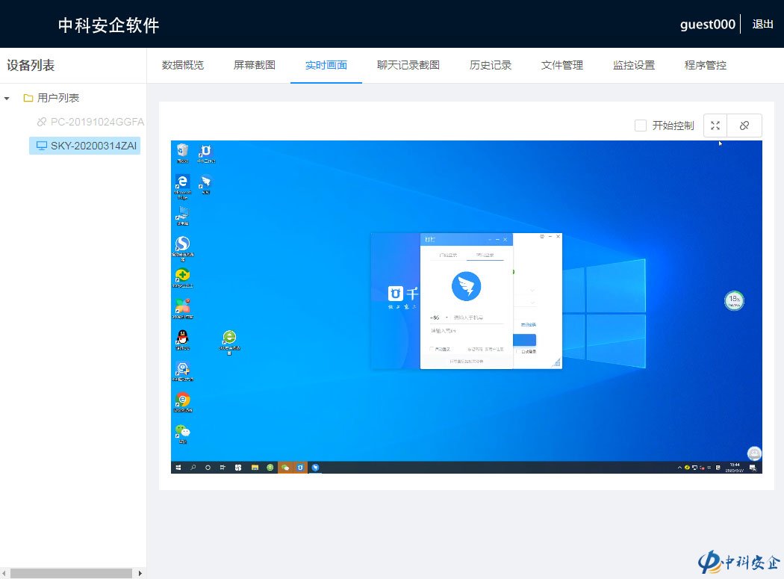Expand remote system tray hidden icons arrow

tap(679, 468)
